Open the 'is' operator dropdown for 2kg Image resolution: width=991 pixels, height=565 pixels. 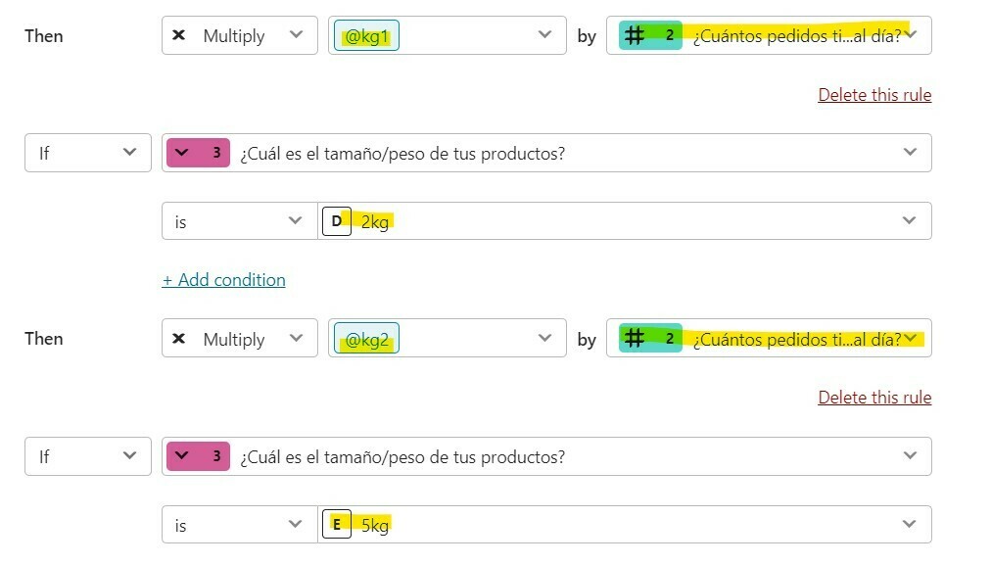240,221
